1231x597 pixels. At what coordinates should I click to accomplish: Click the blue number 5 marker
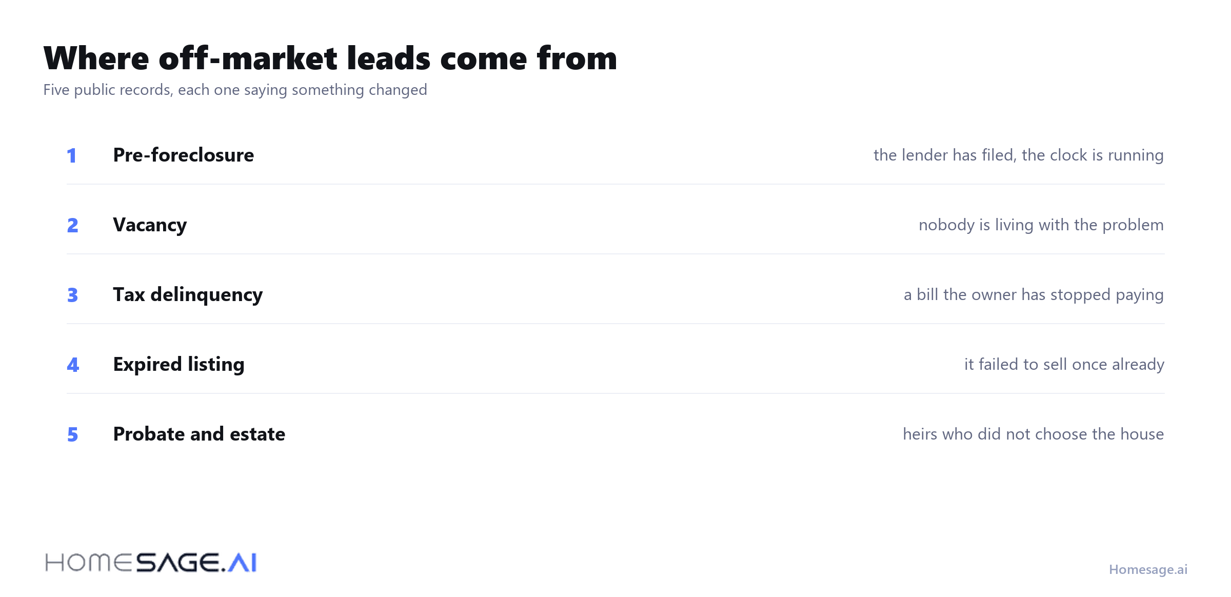72,434
